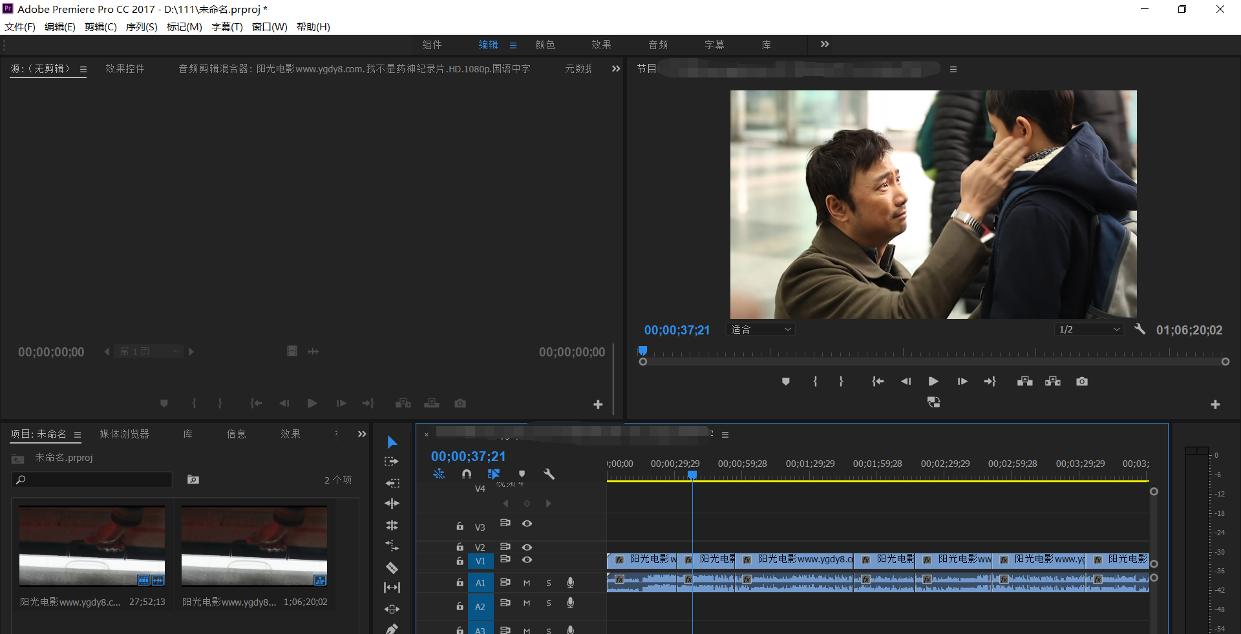Viewport: 1241px width, 634px height.
Task: Add marker from the timeline header
Action: [522, 474]
